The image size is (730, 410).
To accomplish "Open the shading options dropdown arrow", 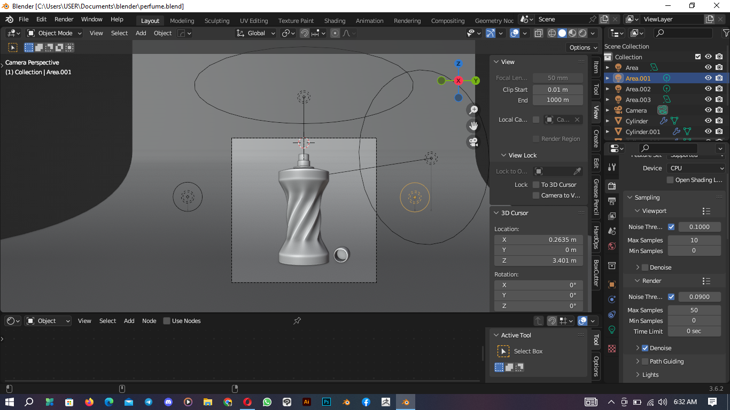I will click(594, 33).
